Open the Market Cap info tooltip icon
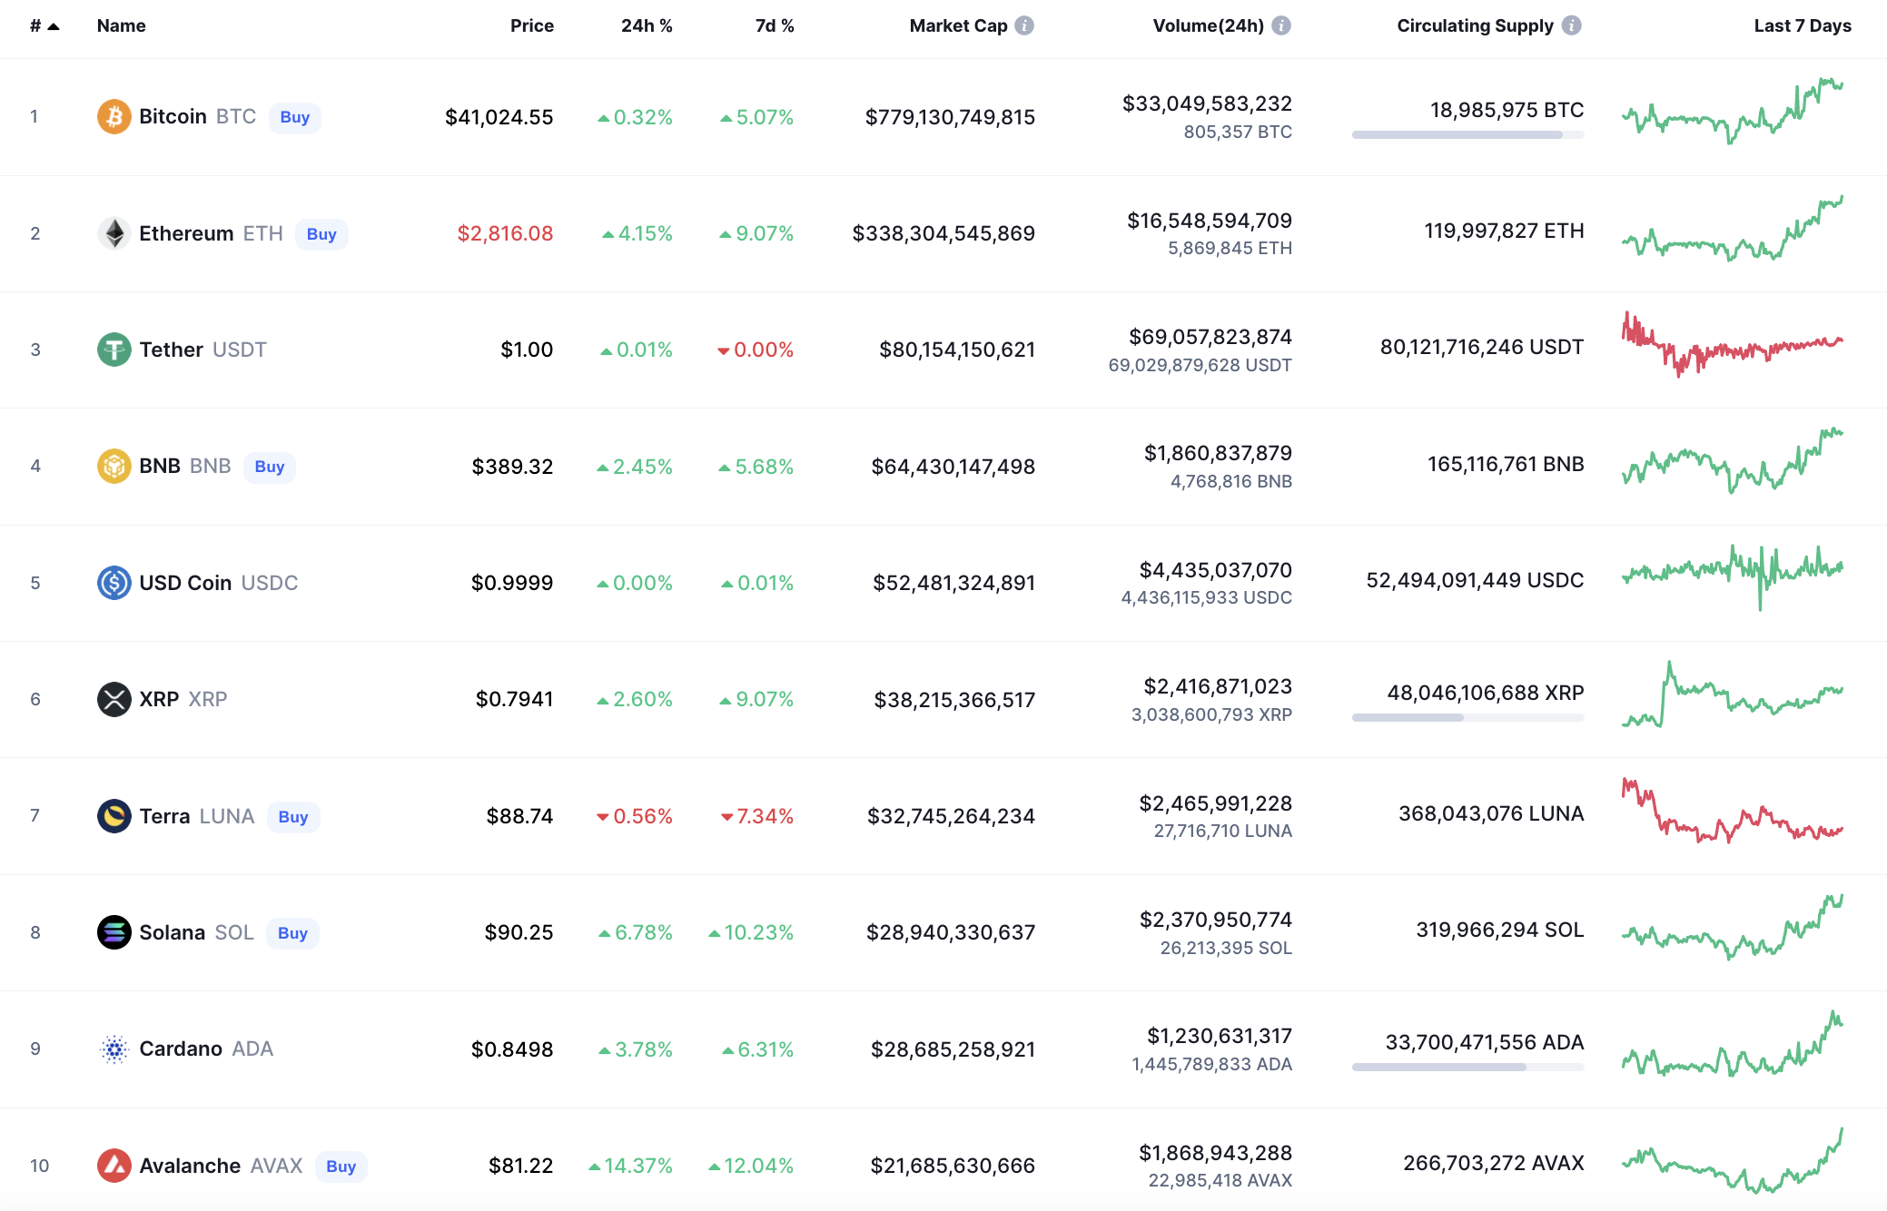This screenshot has width=1887, height=1211. [1024, 25]
